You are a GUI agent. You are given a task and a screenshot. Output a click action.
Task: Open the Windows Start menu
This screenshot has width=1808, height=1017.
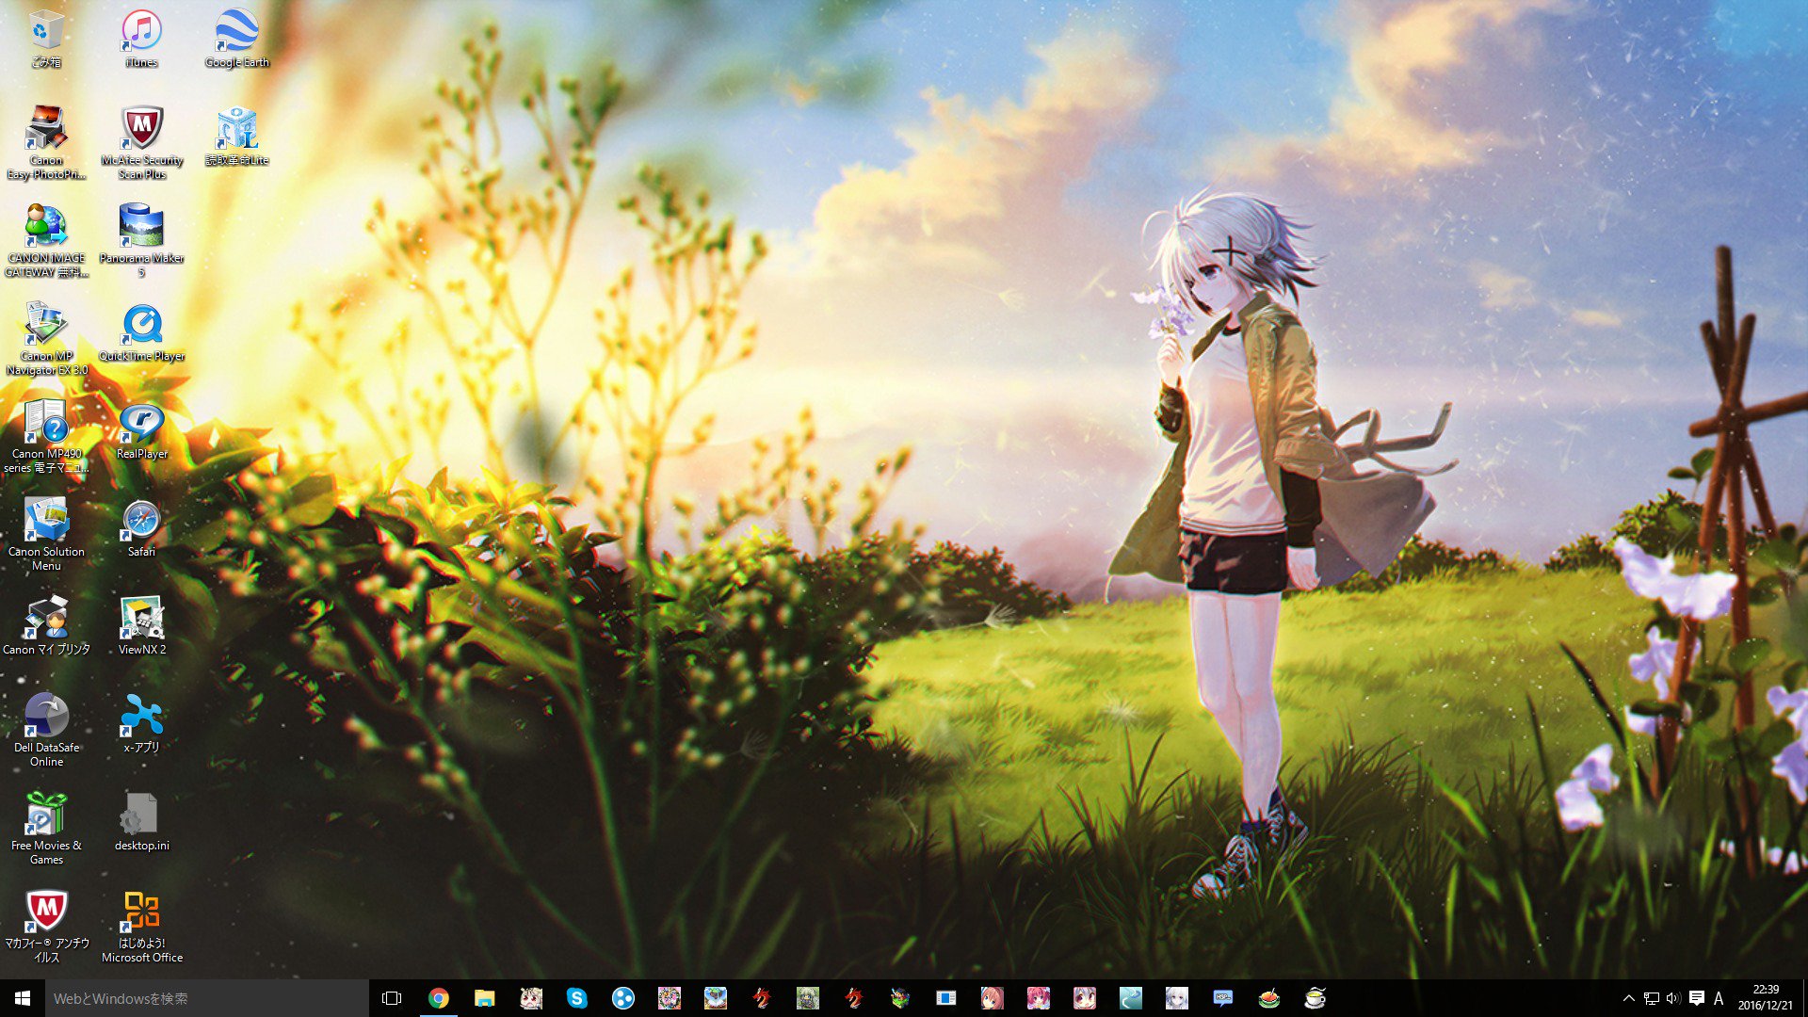[23, 998]
